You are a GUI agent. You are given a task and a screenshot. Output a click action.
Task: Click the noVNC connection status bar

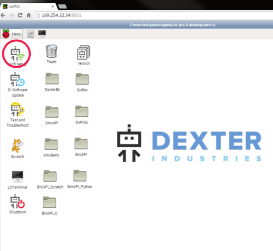click(x=136, y=25)
